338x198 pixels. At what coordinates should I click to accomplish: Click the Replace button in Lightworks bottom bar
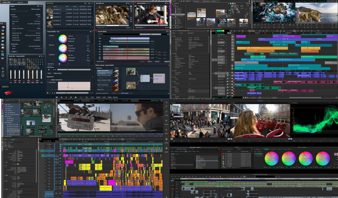tap(98, 97)
